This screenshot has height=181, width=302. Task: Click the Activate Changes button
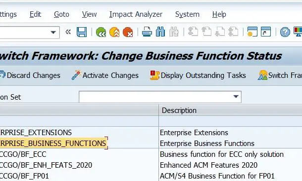click(x=105, y=75)
